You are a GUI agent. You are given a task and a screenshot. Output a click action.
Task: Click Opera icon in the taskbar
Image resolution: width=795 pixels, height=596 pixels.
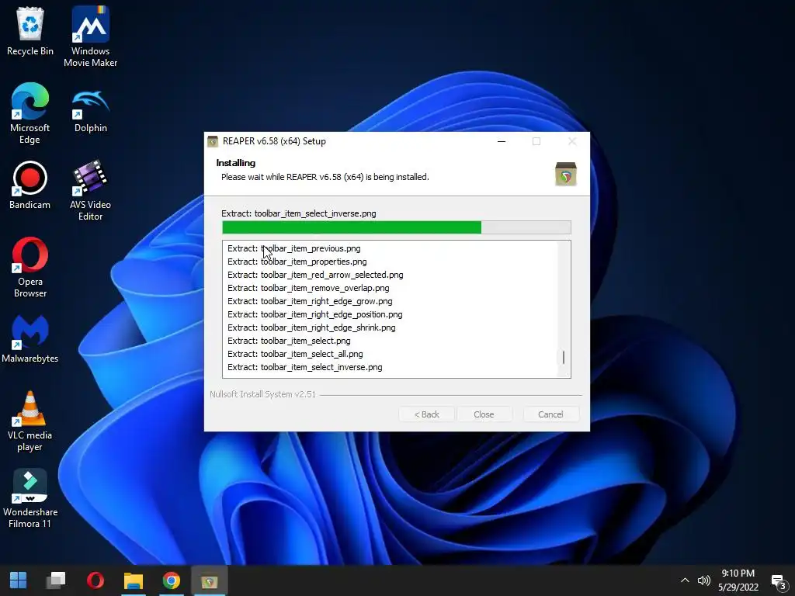click(x=95, y=580)
